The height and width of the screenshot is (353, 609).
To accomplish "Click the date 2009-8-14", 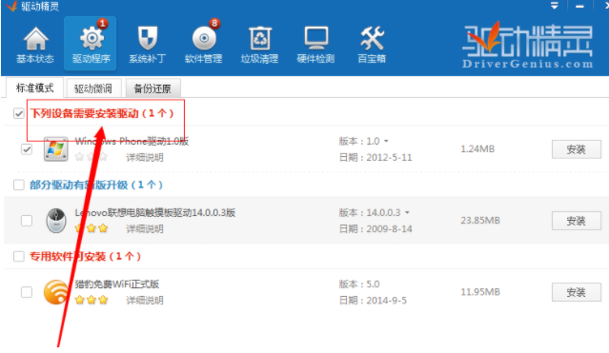I will point(389,229).
